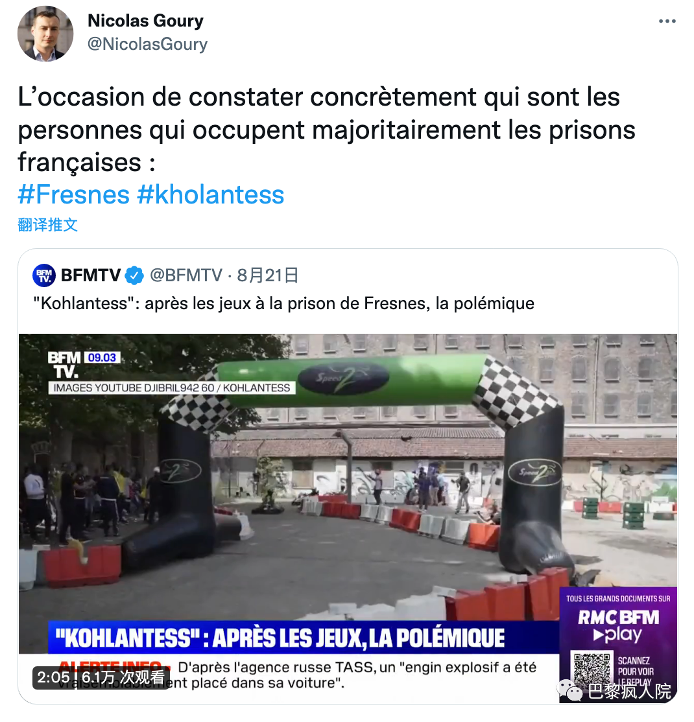Open the #kholantess hashtag
694x722 pixels.
[x=211, y=194]
